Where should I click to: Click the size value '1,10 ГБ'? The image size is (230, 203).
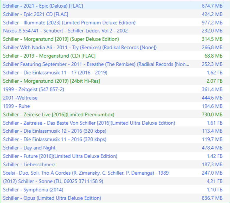[x=214, y=189]
